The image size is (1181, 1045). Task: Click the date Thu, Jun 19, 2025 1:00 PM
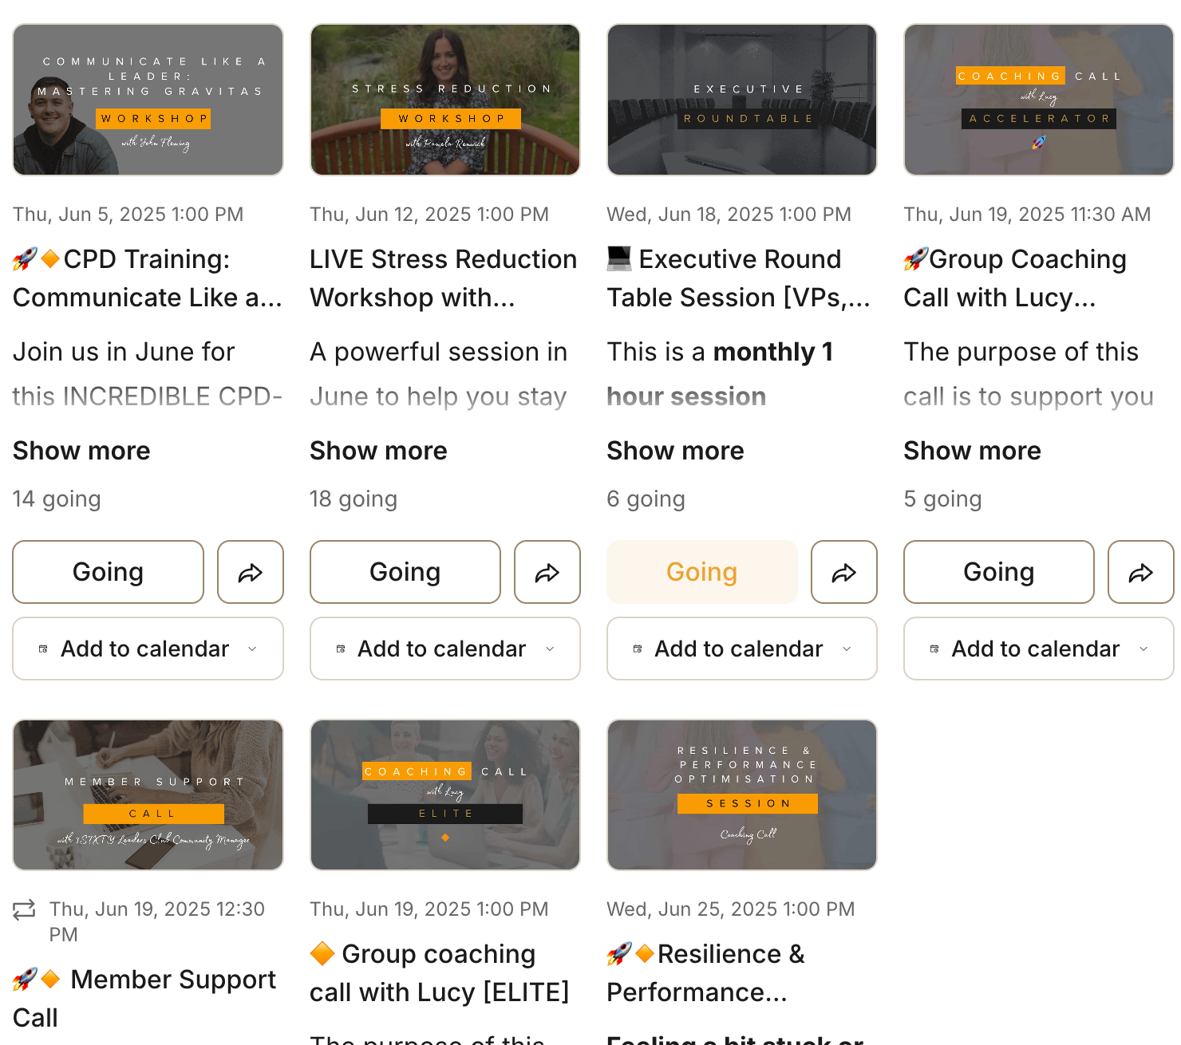point(429,909)
